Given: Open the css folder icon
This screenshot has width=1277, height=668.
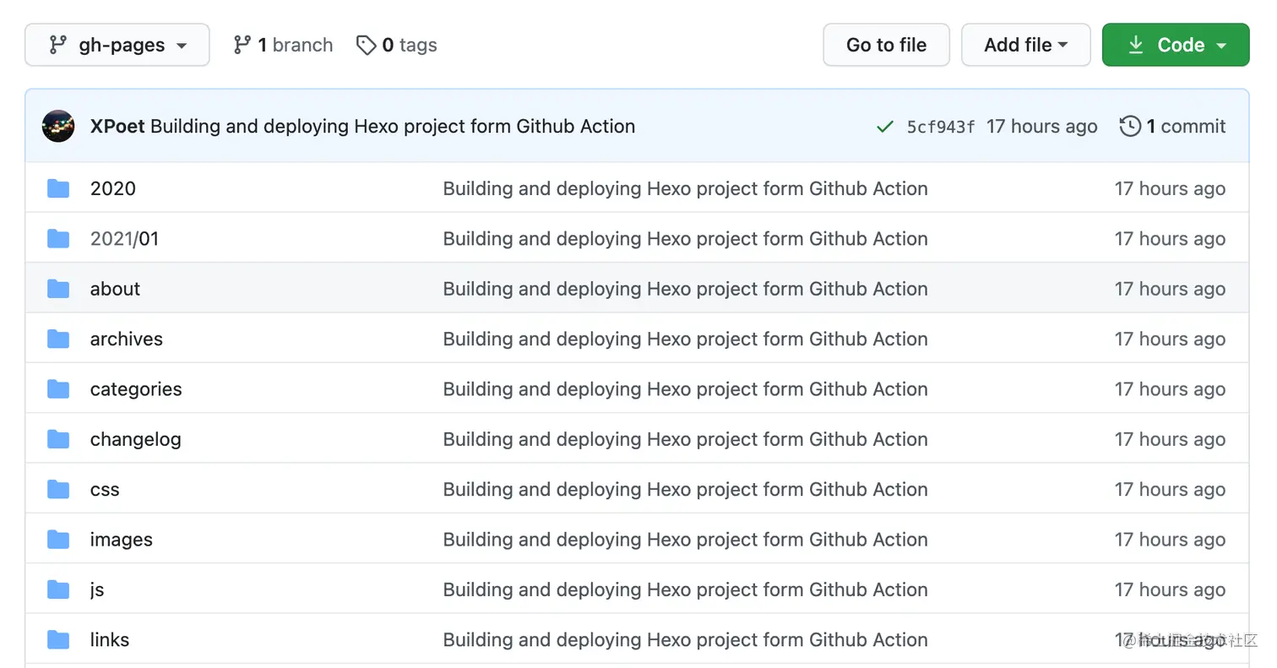Looking at the screenshot, I should tap(57, 489).
